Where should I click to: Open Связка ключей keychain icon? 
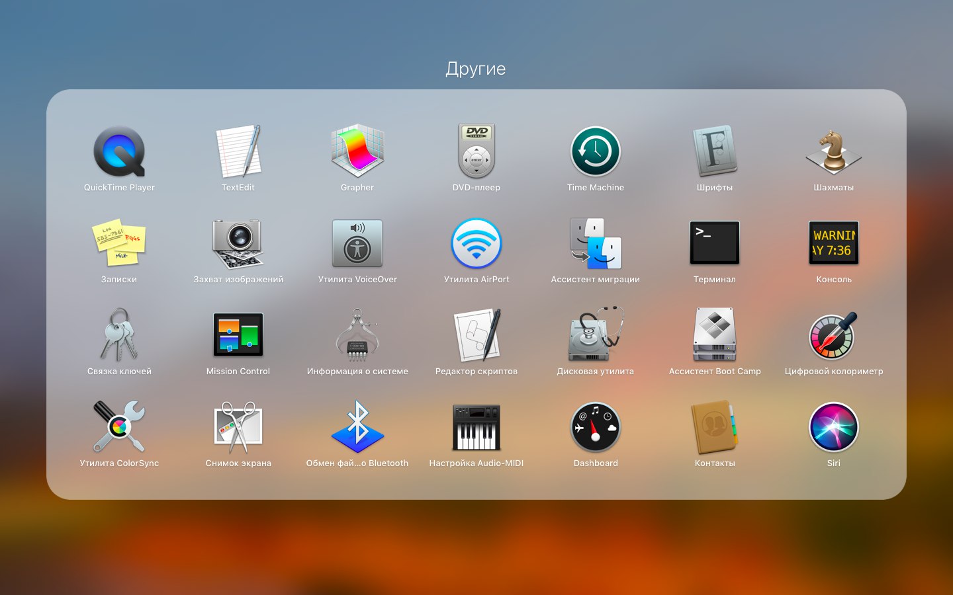point(119,335)
